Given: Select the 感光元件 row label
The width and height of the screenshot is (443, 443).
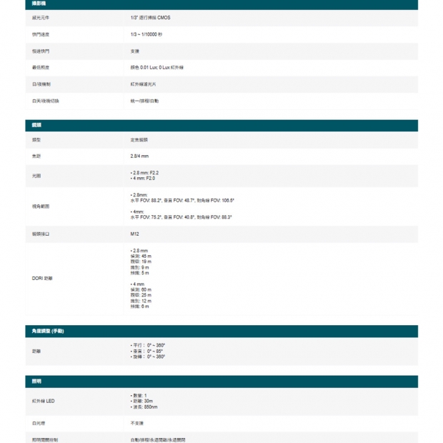Looking at the screenshot, I should click(x=41, y=16).
